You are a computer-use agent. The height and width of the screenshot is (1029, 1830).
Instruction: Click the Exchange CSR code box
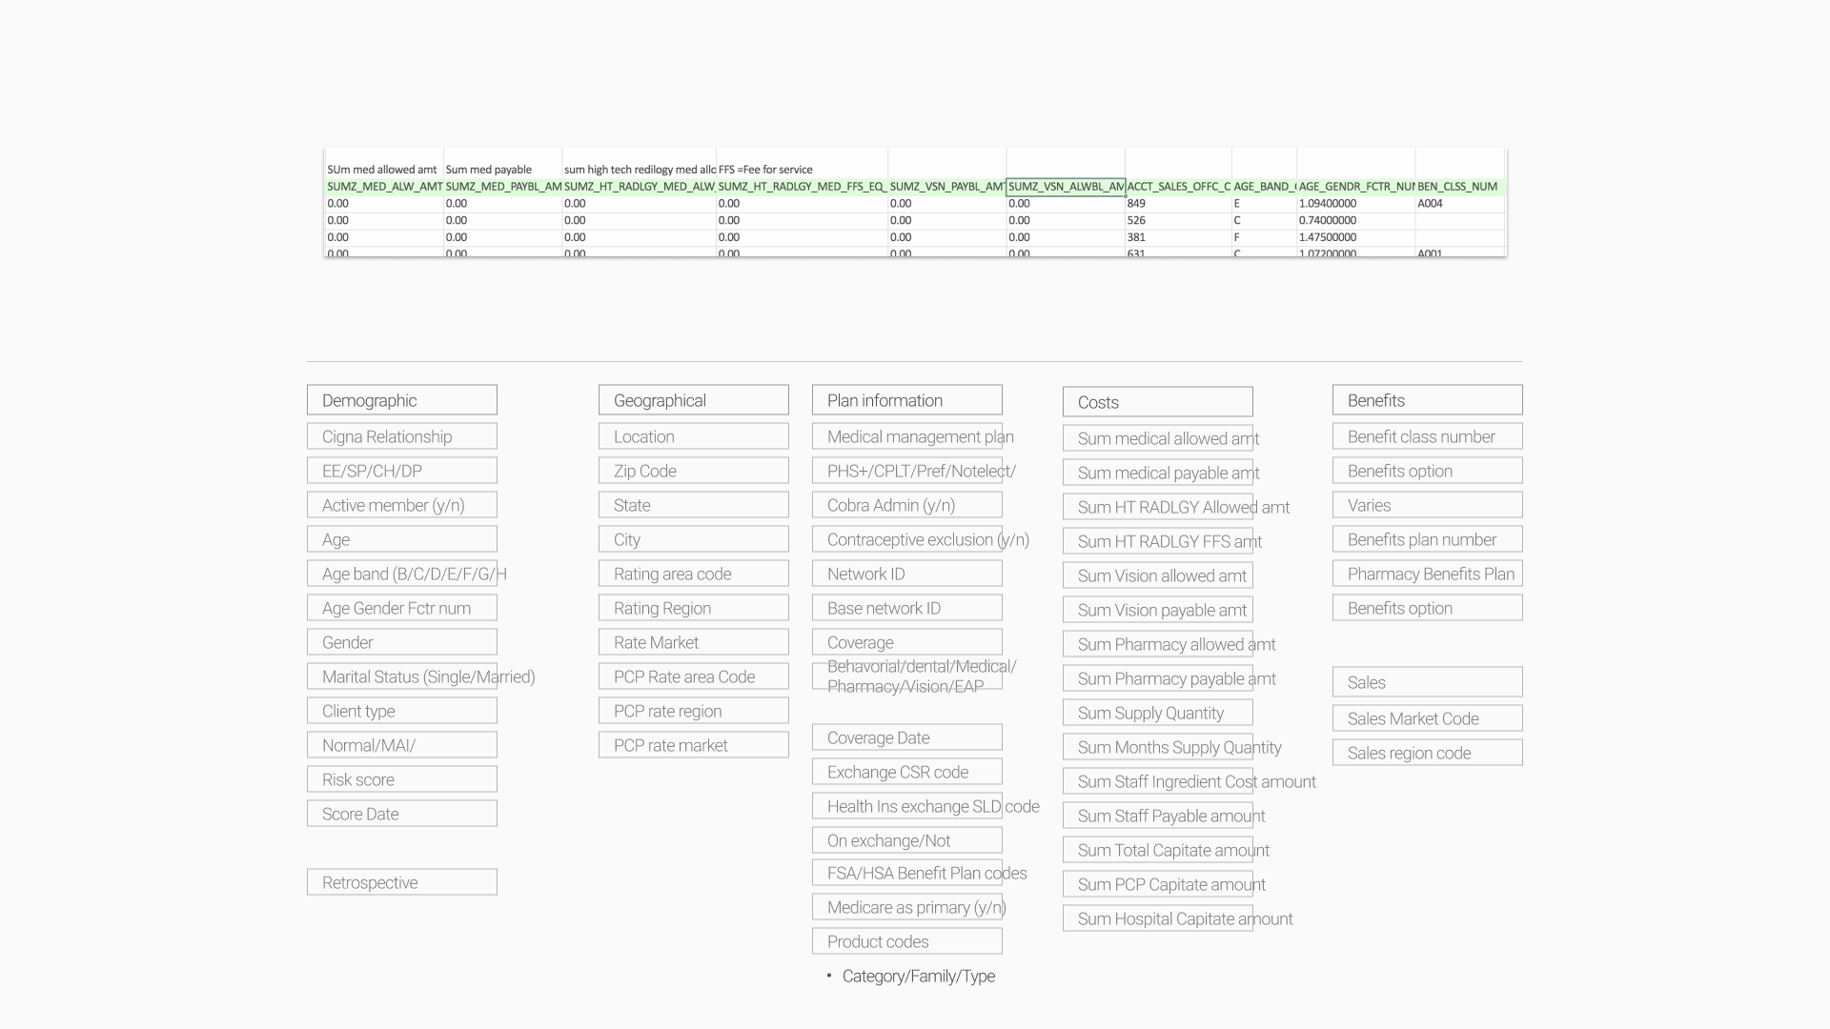(907, 772)
